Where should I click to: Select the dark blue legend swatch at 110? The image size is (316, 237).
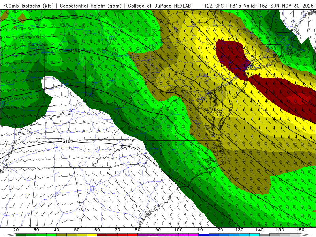coord(204,235)
